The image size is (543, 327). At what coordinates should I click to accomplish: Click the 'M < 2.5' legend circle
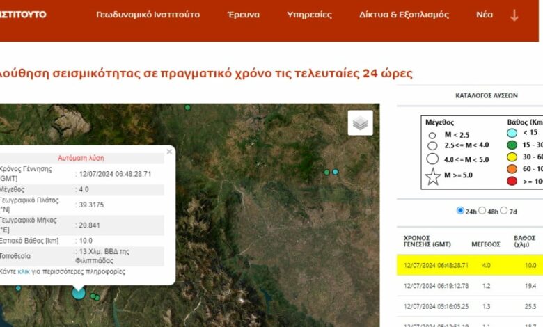pyautogui.click(x=432, y=135)
